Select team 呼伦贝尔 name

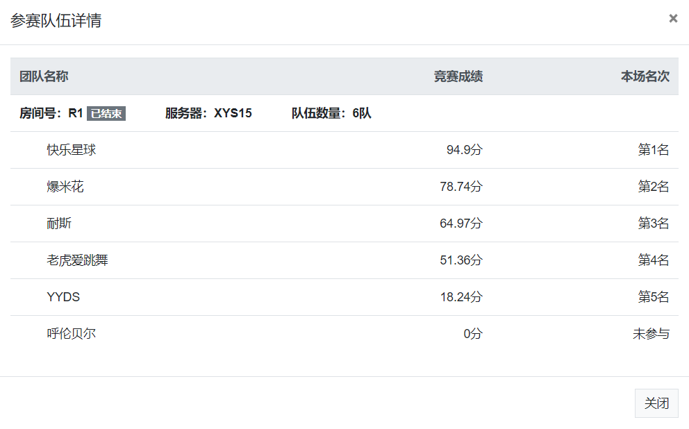[71, 334]
